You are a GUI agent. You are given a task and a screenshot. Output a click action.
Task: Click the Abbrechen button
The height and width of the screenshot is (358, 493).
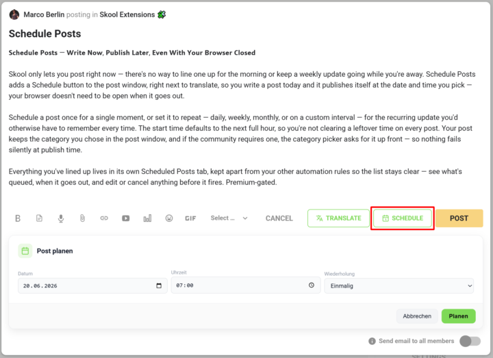[x=417, y=316]
